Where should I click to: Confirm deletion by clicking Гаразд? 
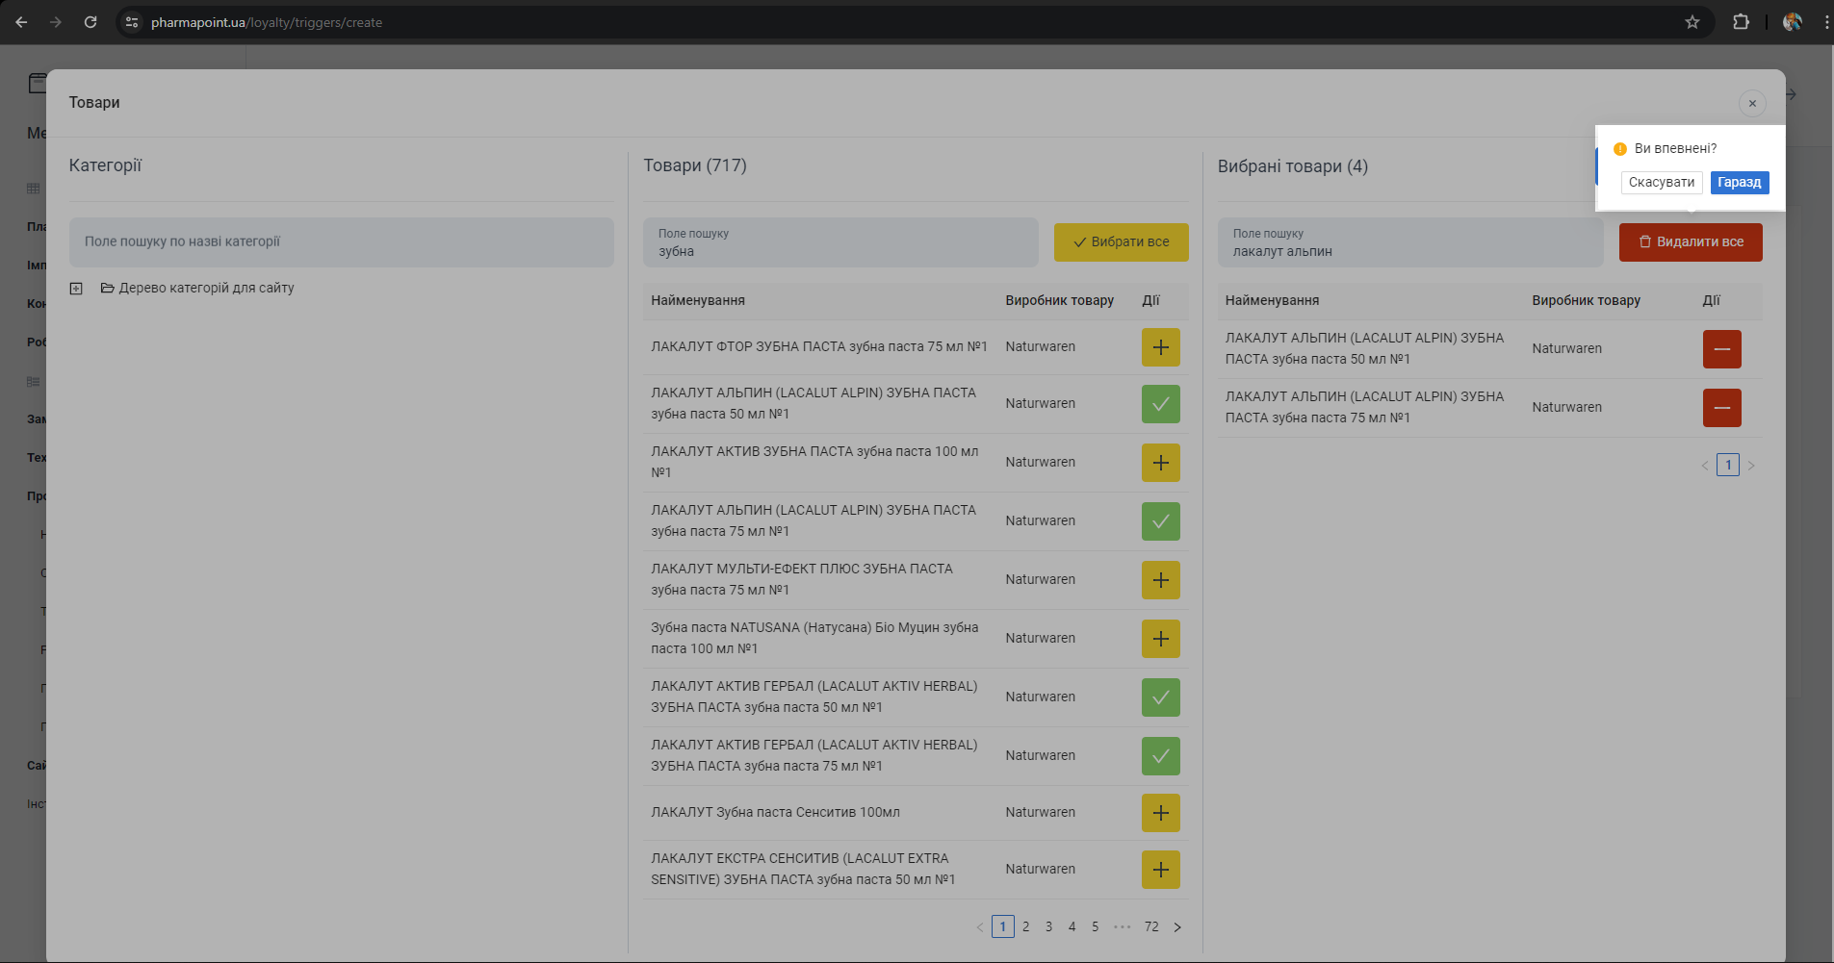tap(1739, 183)
